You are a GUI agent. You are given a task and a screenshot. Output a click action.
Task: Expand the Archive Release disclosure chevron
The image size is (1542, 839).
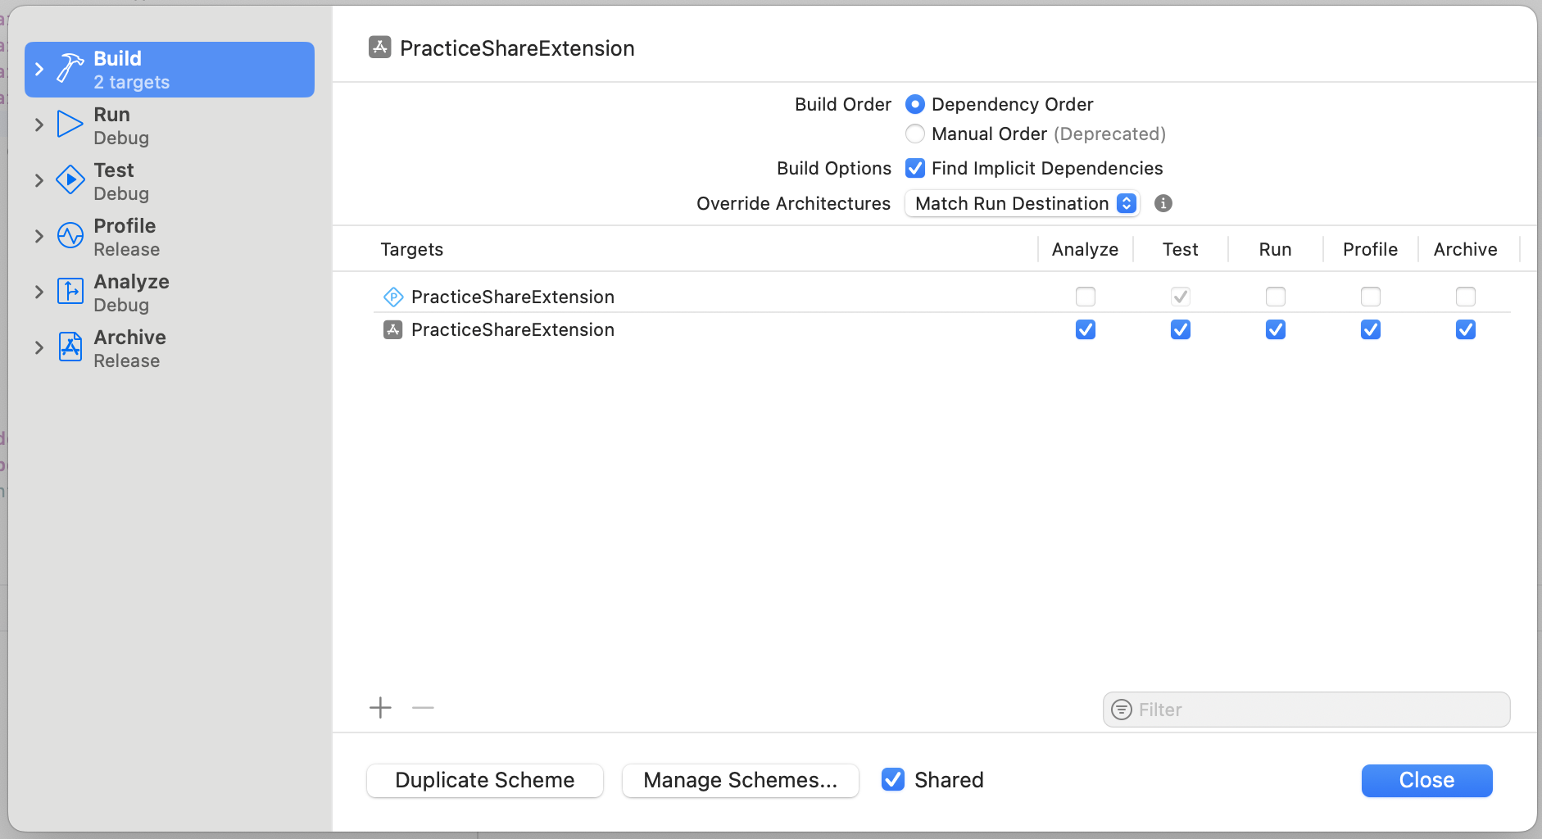coord(39,347)
